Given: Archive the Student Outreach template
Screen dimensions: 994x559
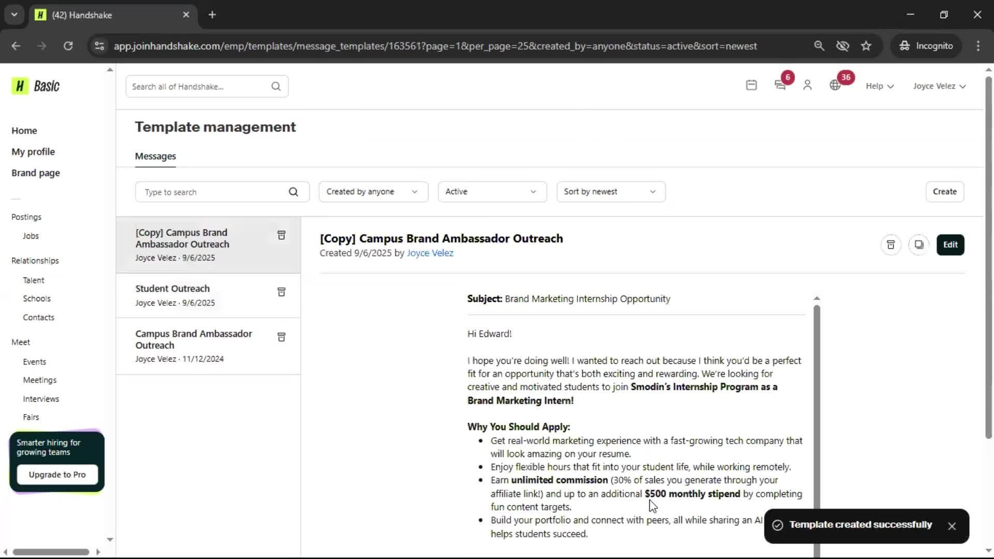Looking at the screenshot, I should tap(281, 292).
